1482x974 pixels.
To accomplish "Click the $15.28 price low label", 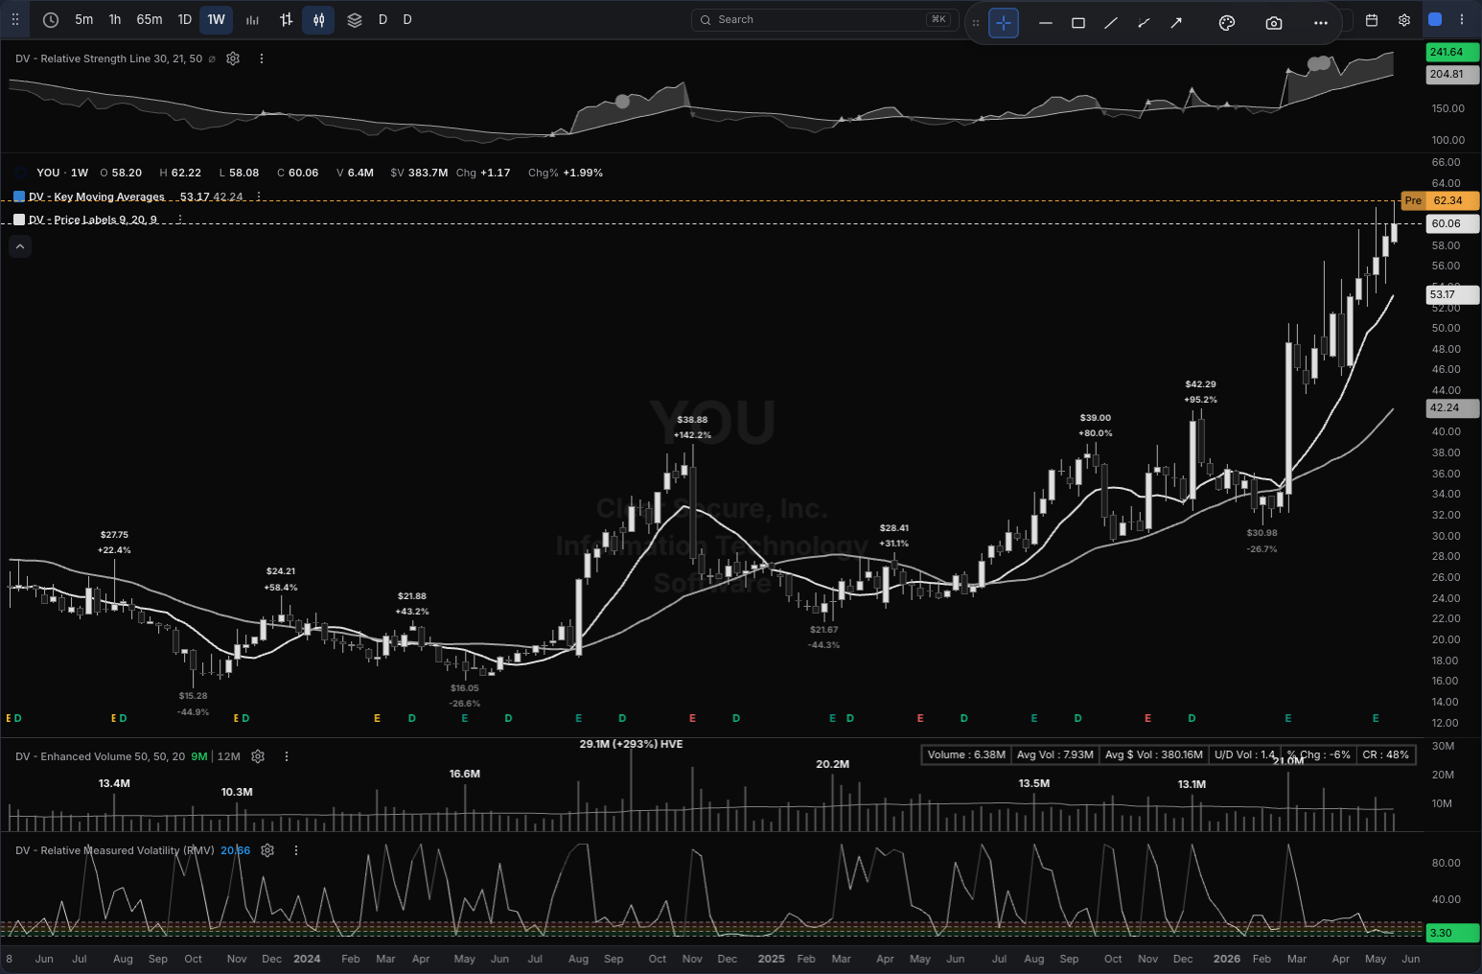I will pos(193,696).
